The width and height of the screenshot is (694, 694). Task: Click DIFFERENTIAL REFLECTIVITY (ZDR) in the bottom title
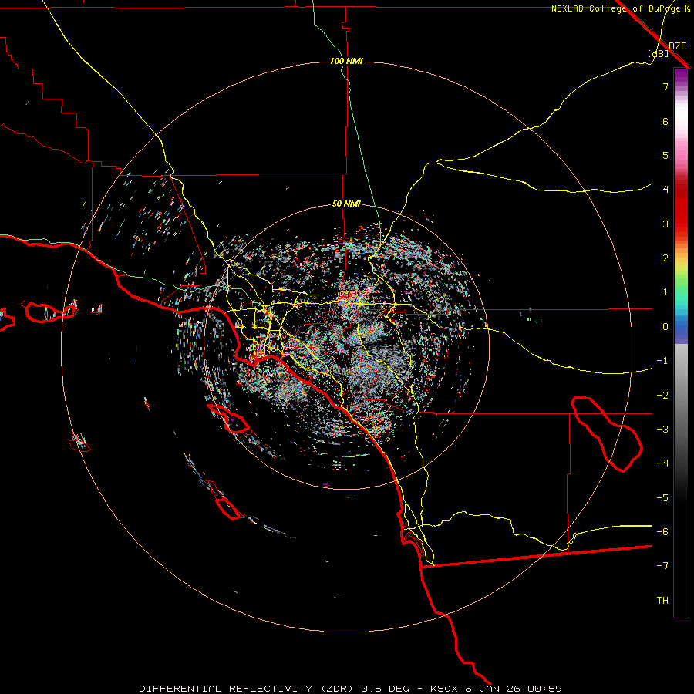click(248, 689)
